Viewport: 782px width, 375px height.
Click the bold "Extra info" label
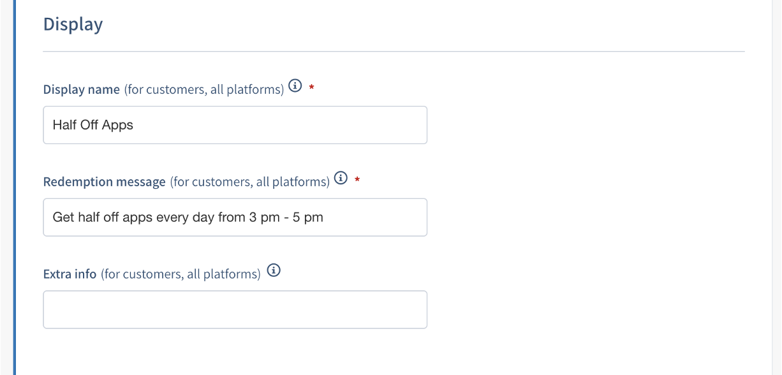pyautogui.click(x=70, y=274)
